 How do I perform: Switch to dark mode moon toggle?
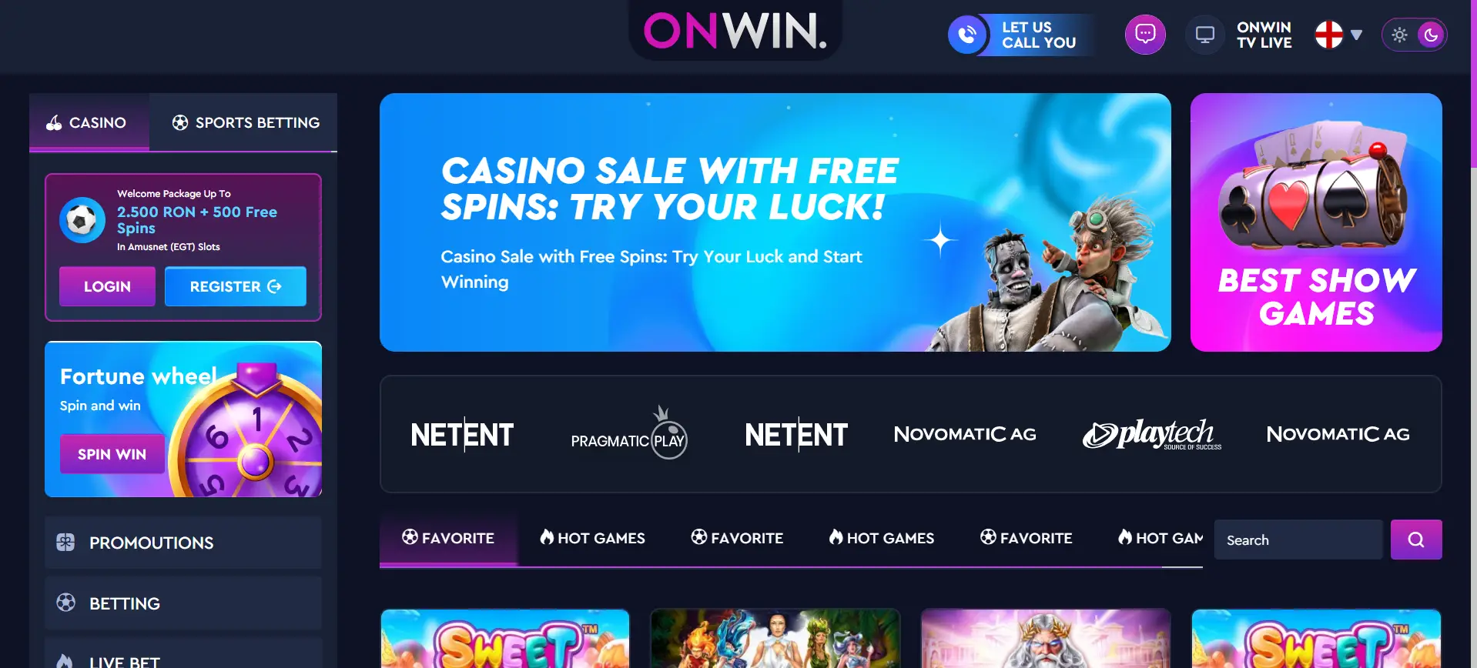[x=1431, y=35]
